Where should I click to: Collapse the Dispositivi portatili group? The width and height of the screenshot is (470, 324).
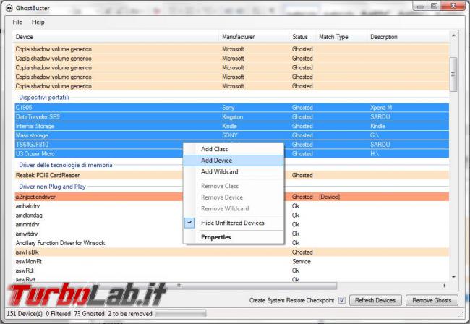[x=44, y=98]
